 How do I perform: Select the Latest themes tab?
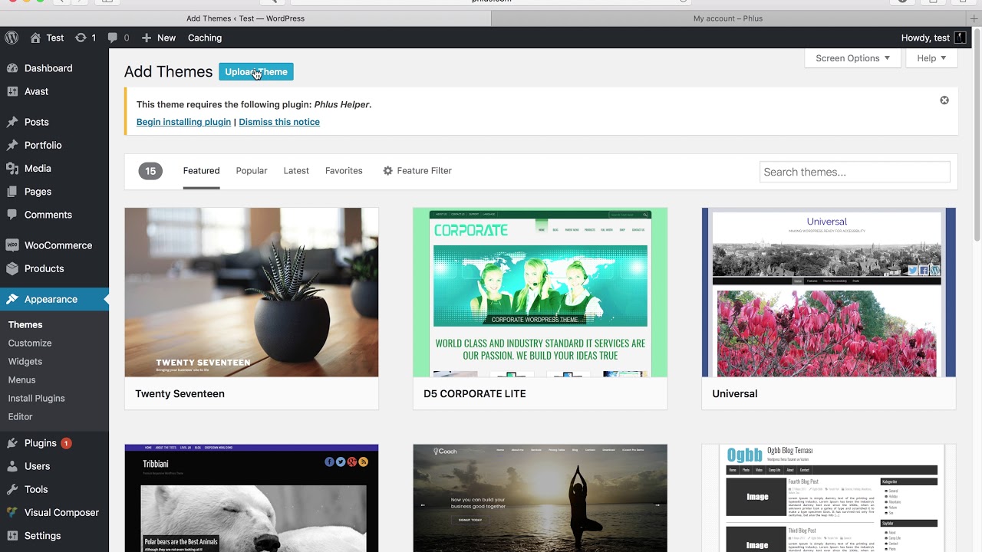click(x=296, y=171)
